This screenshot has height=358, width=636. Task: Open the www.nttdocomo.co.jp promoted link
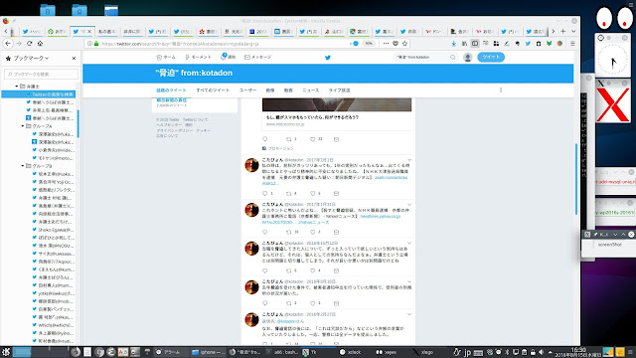coord(285,124)
